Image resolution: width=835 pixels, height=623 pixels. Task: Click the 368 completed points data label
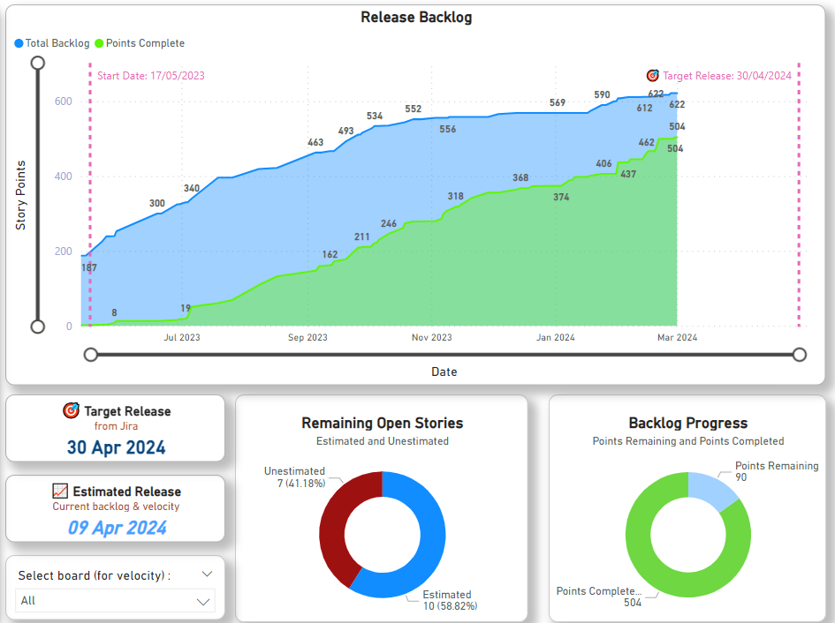(520, 177)
